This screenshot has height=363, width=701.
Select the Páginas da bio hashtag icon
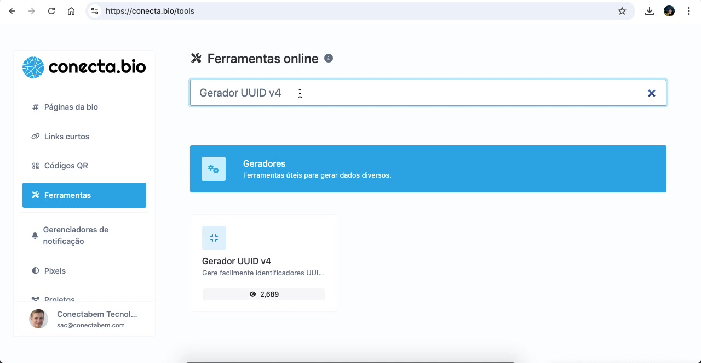point(36,107)
